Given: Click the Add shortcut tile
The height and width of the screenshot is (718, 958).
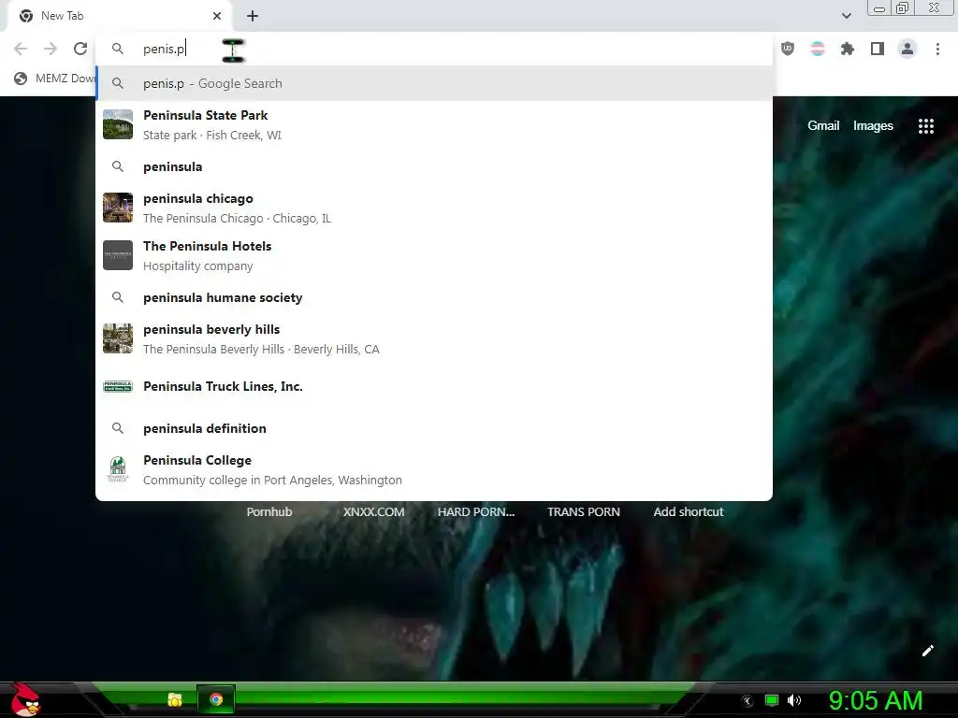Looking at the screenshot, I should (689, 511).
